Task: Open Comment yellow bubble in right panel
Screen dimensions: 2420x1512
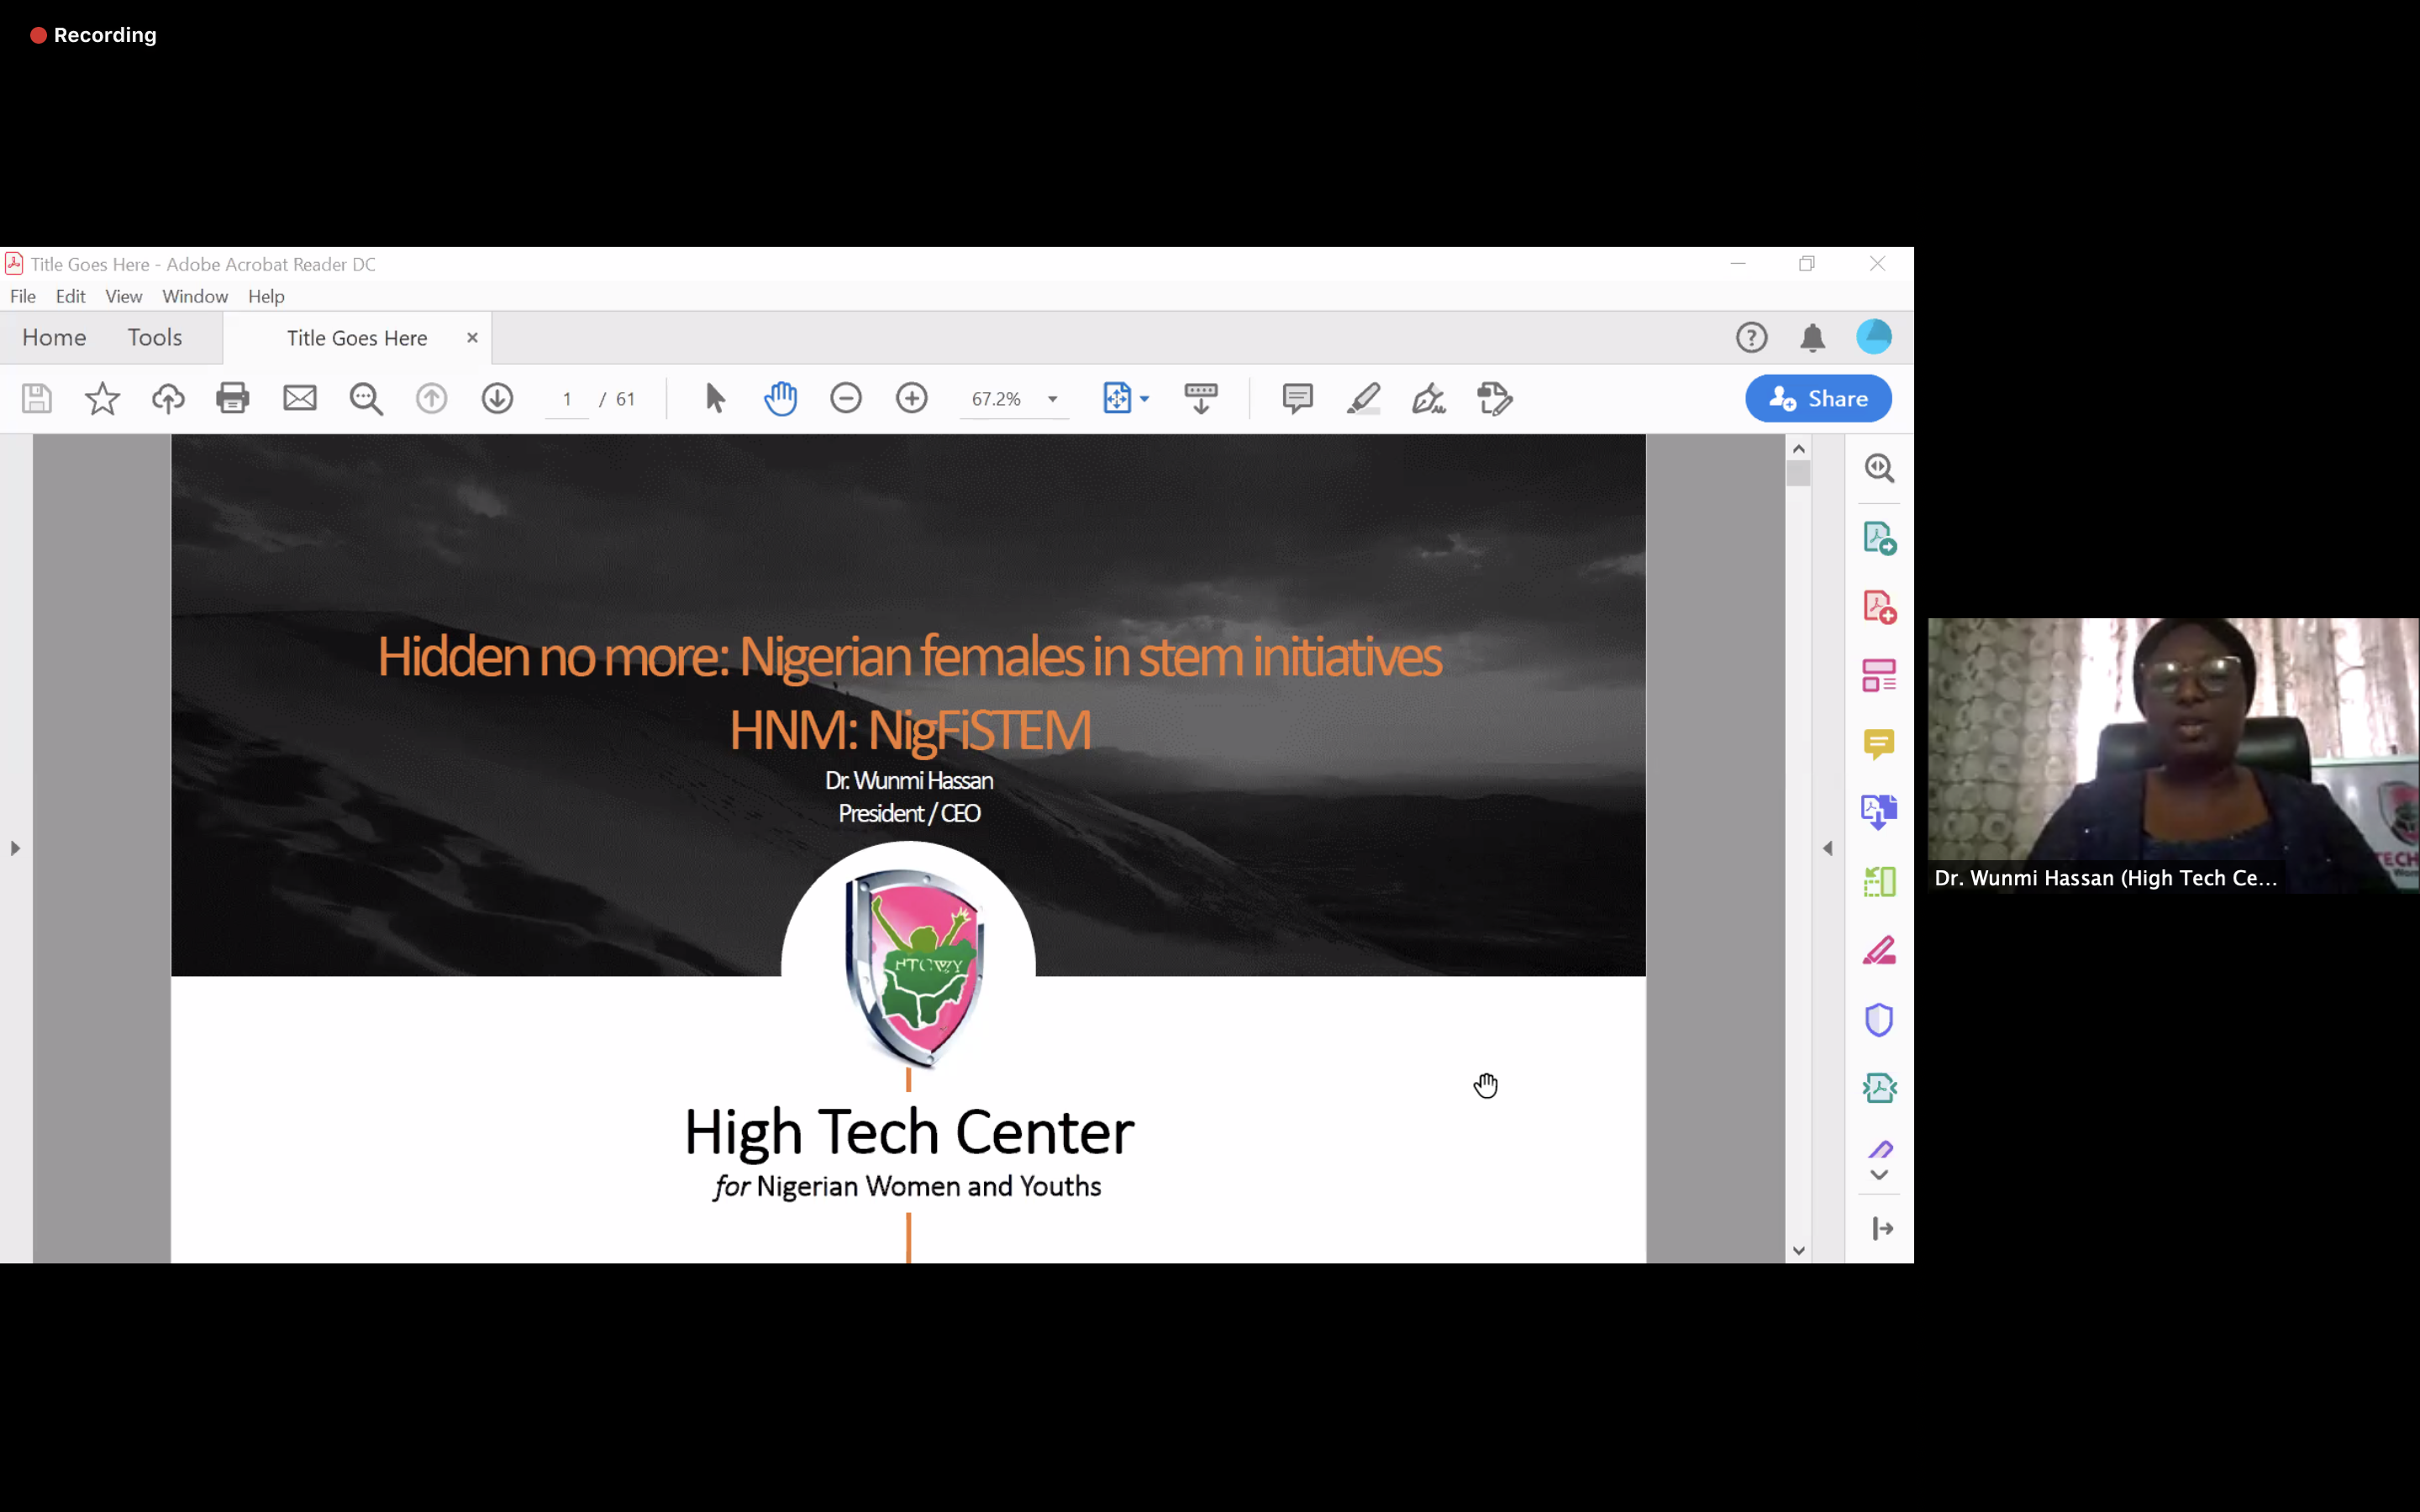Action: tap(1880, 745)
